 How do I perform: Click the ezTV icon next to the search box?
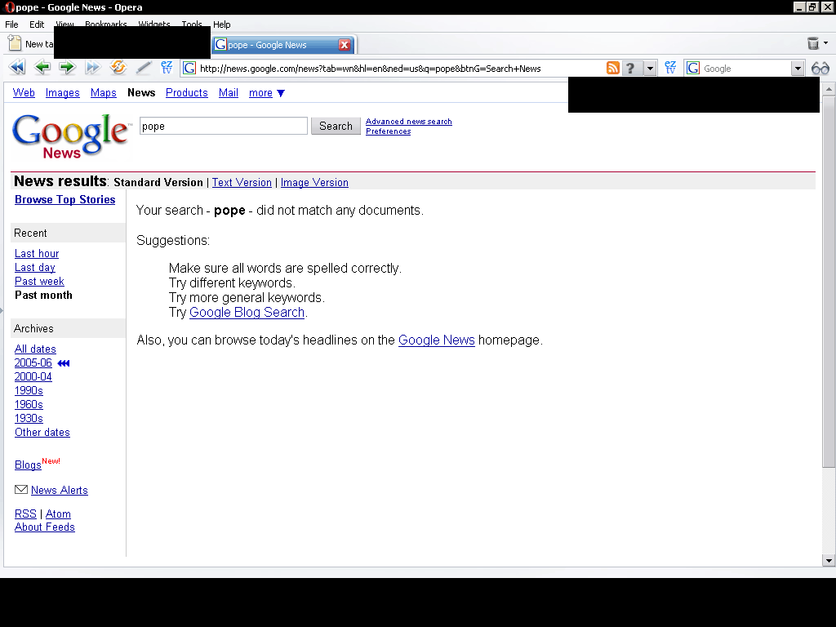pyautogui.click(x=670, y=67)
